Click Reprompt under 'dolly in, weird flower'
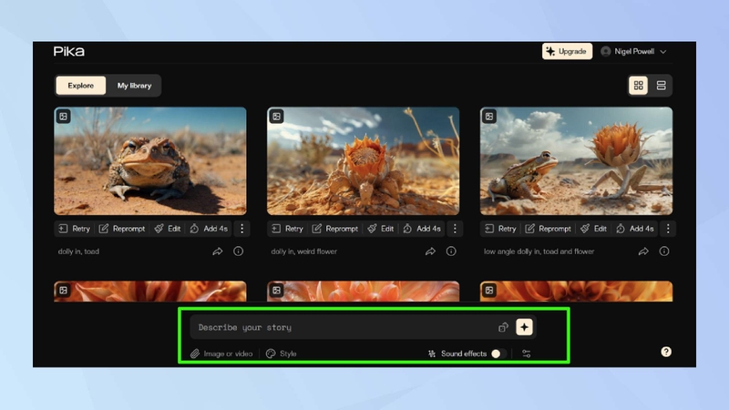 point(335,229)
